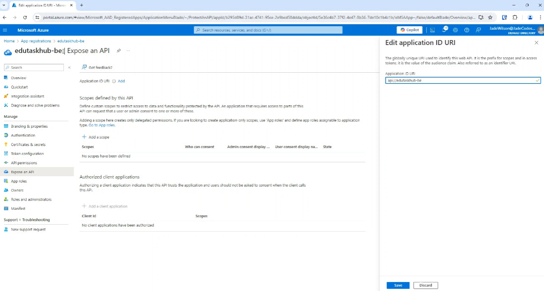The width and height of the screenshot is (544, 291).
Task: Open Diagnose and solve problems
Action: coord(35,105)
